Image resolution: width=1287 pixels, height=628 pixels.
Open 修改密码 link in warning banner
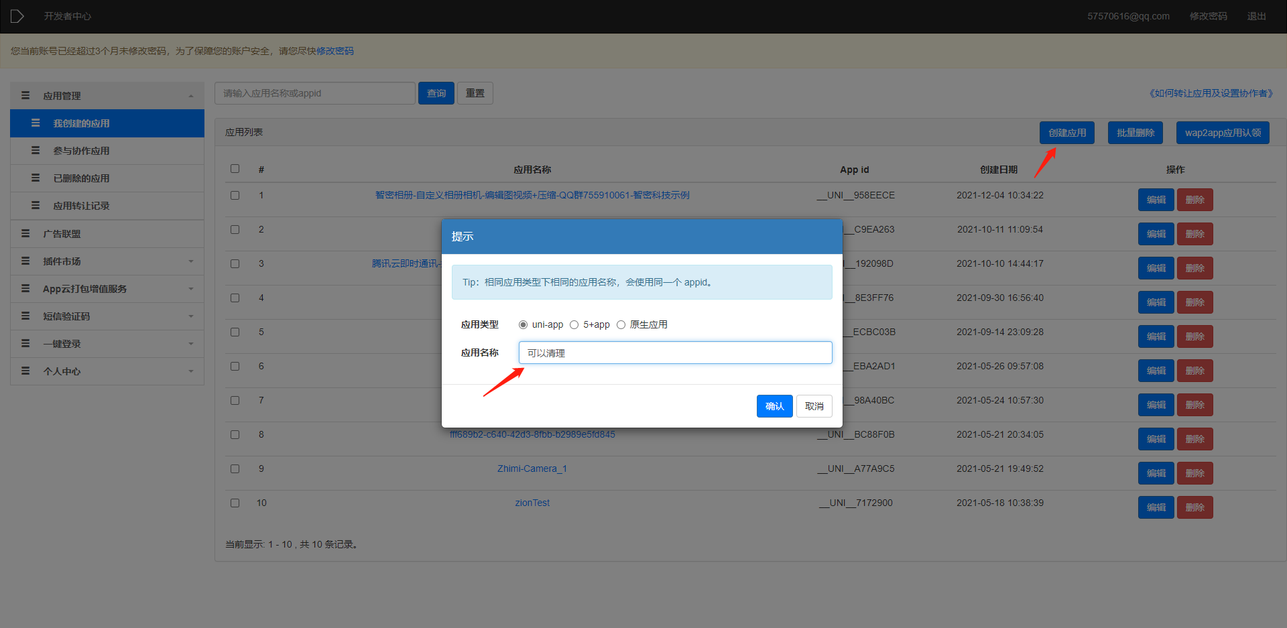tap(335, 51)
